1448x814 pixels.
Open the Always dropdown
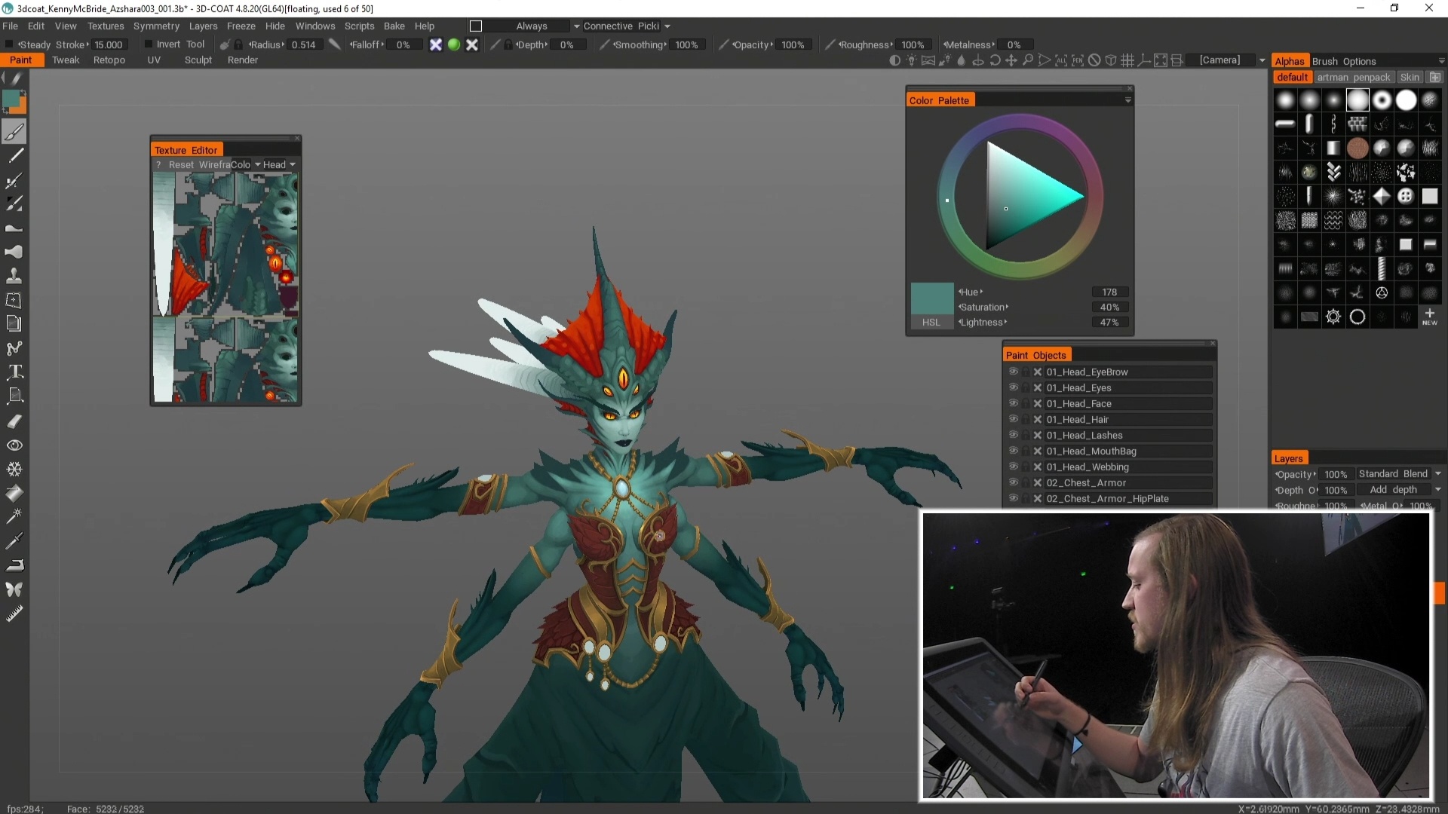[x=576, y=26]
